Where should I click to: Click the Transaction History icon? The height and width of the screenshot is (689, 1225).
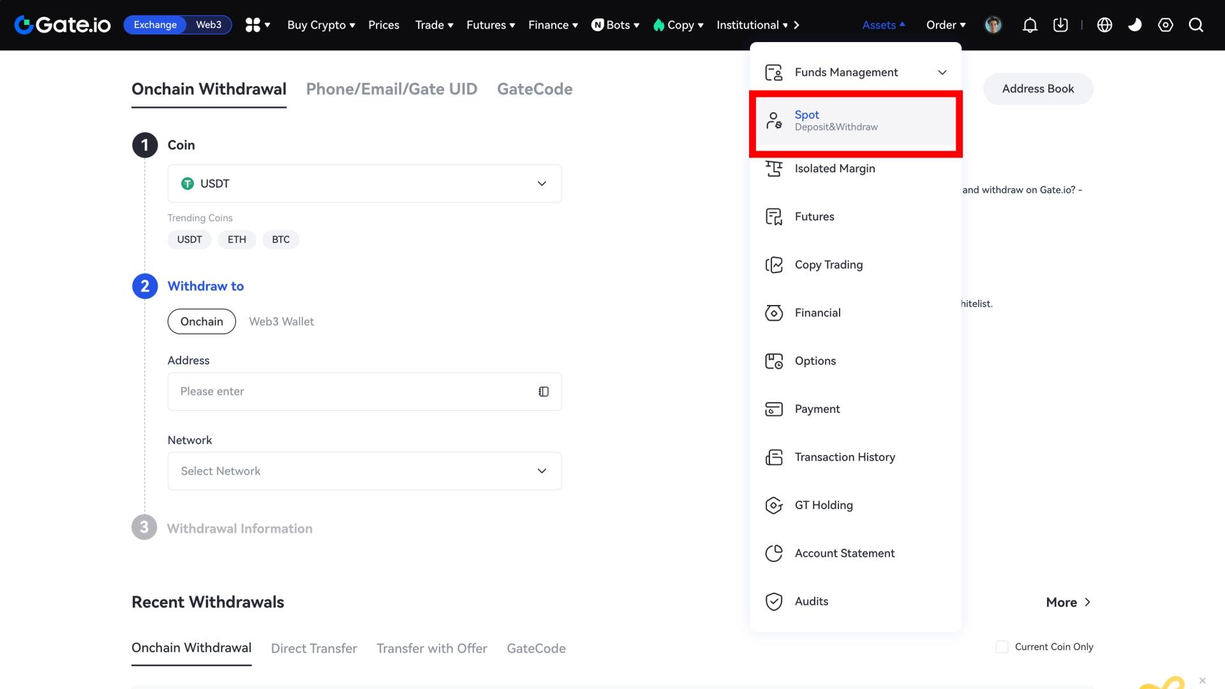774,457
